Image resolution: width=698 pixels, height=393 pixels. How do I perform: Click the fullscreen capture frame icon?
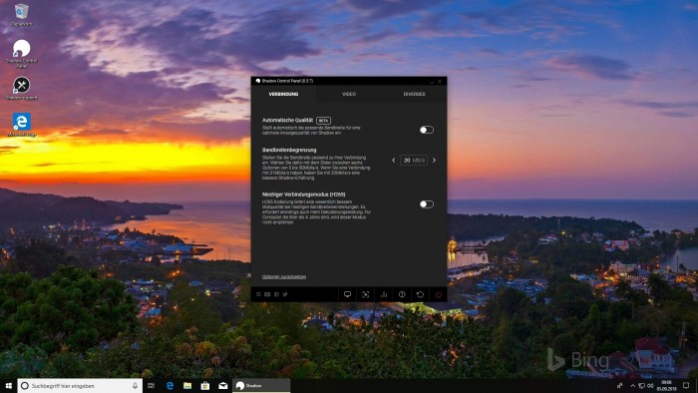(366, 294)
